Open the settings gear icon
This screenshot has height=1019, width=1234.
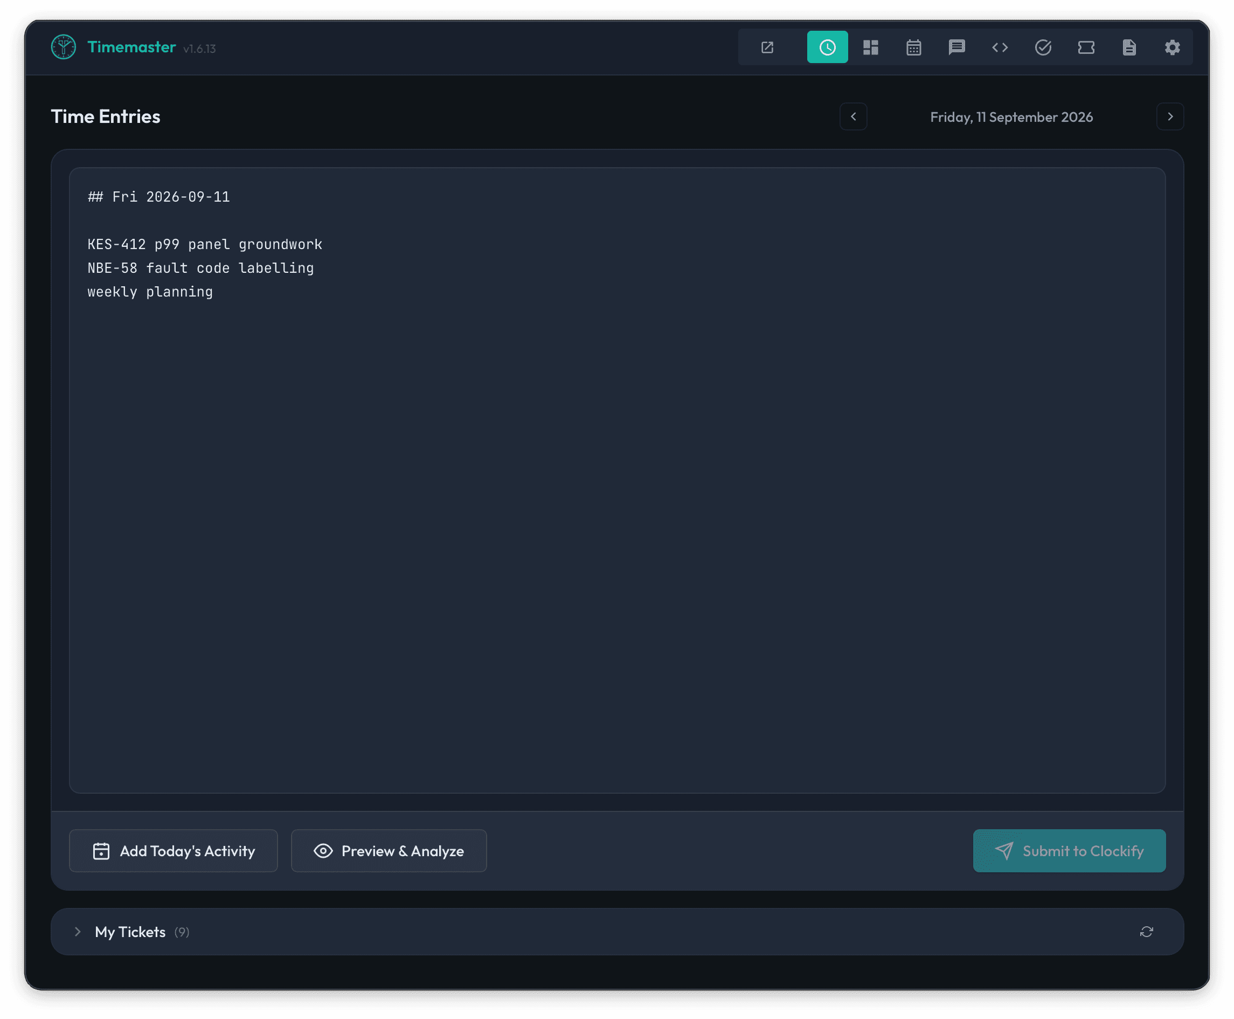1172,47
